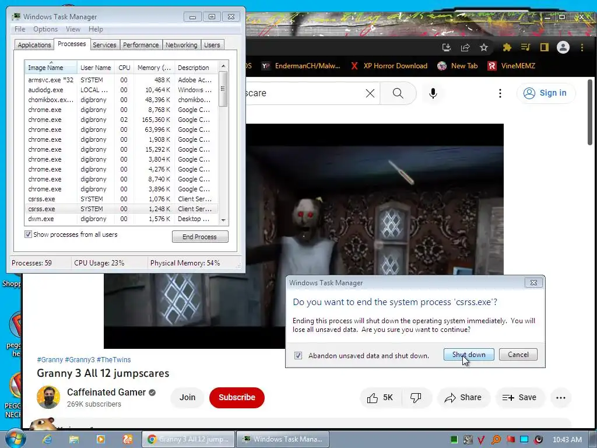
Task: Open the media control queue icon
Action: (x=525, y=47)
